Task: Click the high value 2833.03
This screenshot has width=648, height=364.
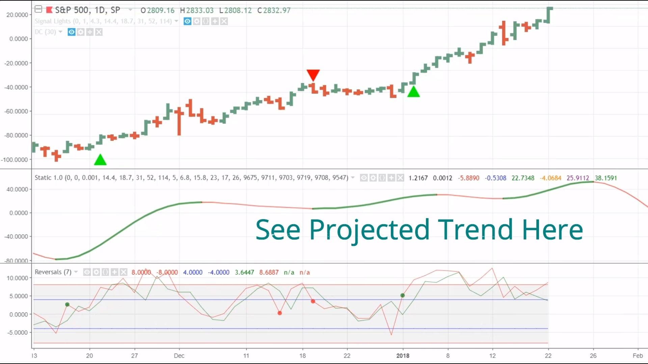Action: coord(200,10)
